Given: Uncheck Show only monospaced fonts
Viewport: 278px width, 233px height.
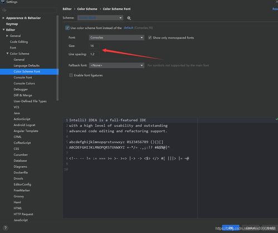Looking at the screenshot, I should pos(150,38).
